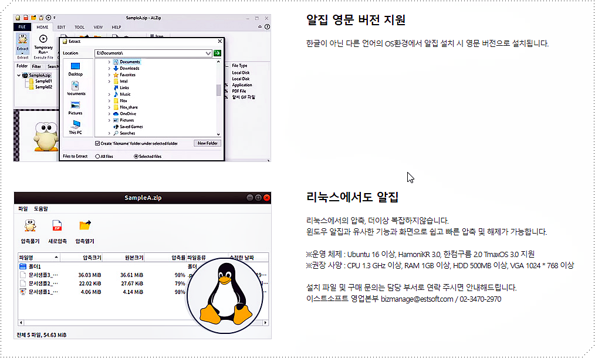This screenshot has width=595, height=358.
Task: Select SampleA.zip root in ALZip folder tree
Action: (x=36, y=75)
